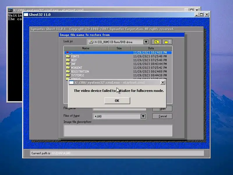Click the MSAGENT folder icon
The image size is (233, 175).
point(68,68)
